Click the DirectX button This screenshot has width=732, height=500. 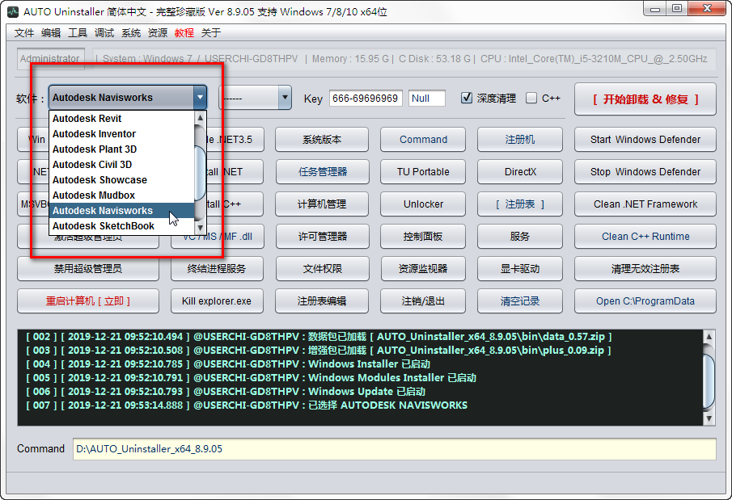519,171
